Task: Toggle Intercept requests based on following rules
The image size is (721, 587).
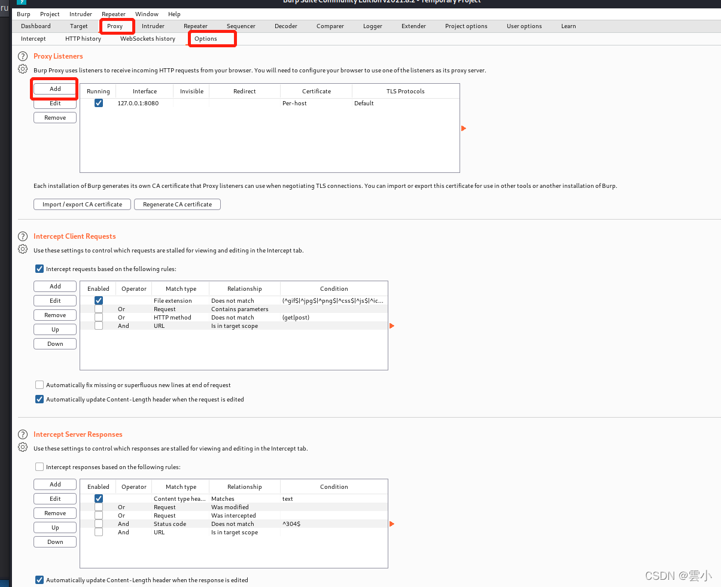Action: coord(39,269)
